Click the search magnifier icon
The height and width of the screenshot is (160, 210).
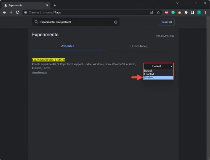pyautogui.click(x=36, y=22)
